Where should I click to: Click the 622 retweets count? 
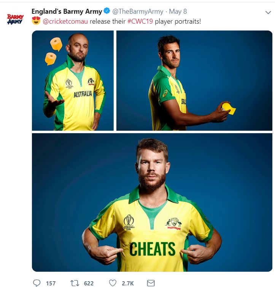[x=89, y=283]
